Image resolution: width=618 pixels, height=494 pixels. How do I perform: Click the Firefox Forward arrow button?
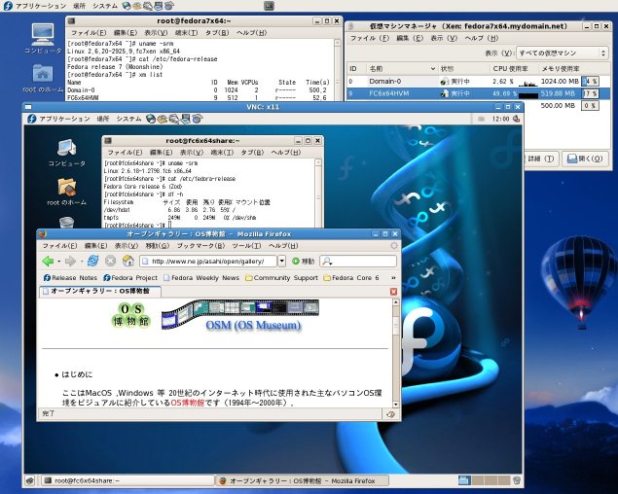click(x=70, y=261)
